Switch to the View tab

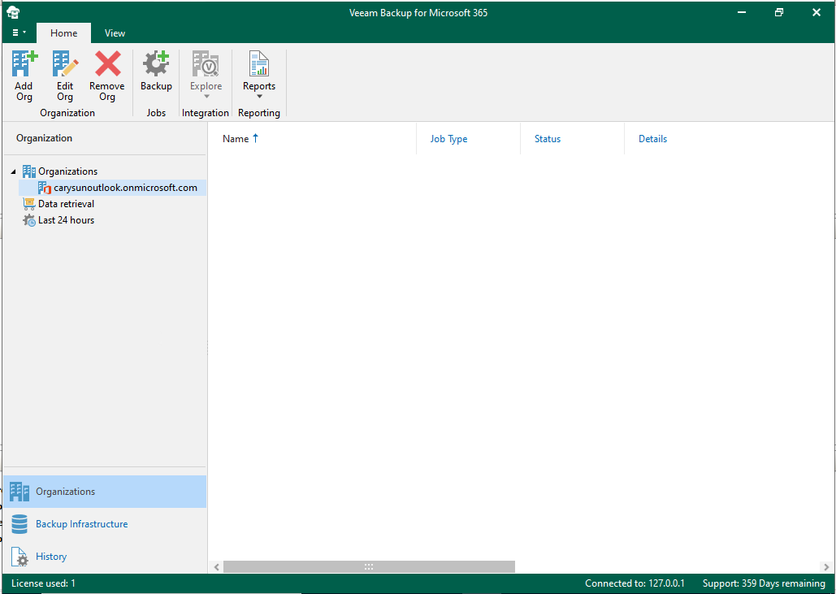tap(115, 33)
